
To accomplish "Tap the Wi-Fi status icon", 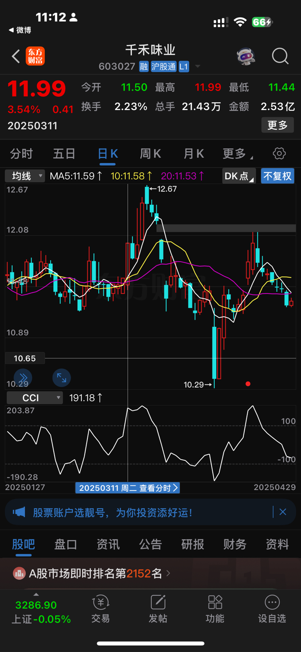I will 240,22.
